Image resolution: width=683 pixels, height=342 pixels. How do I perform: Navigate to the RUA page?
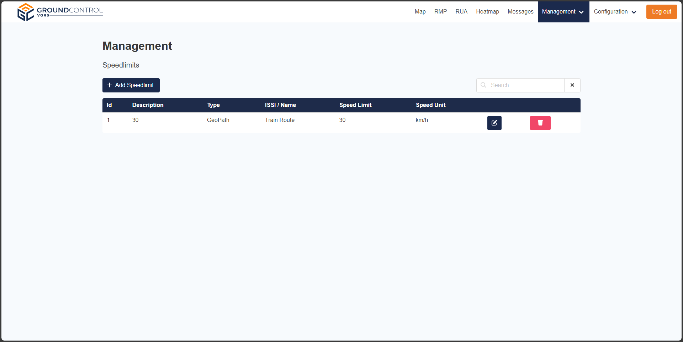461,12
